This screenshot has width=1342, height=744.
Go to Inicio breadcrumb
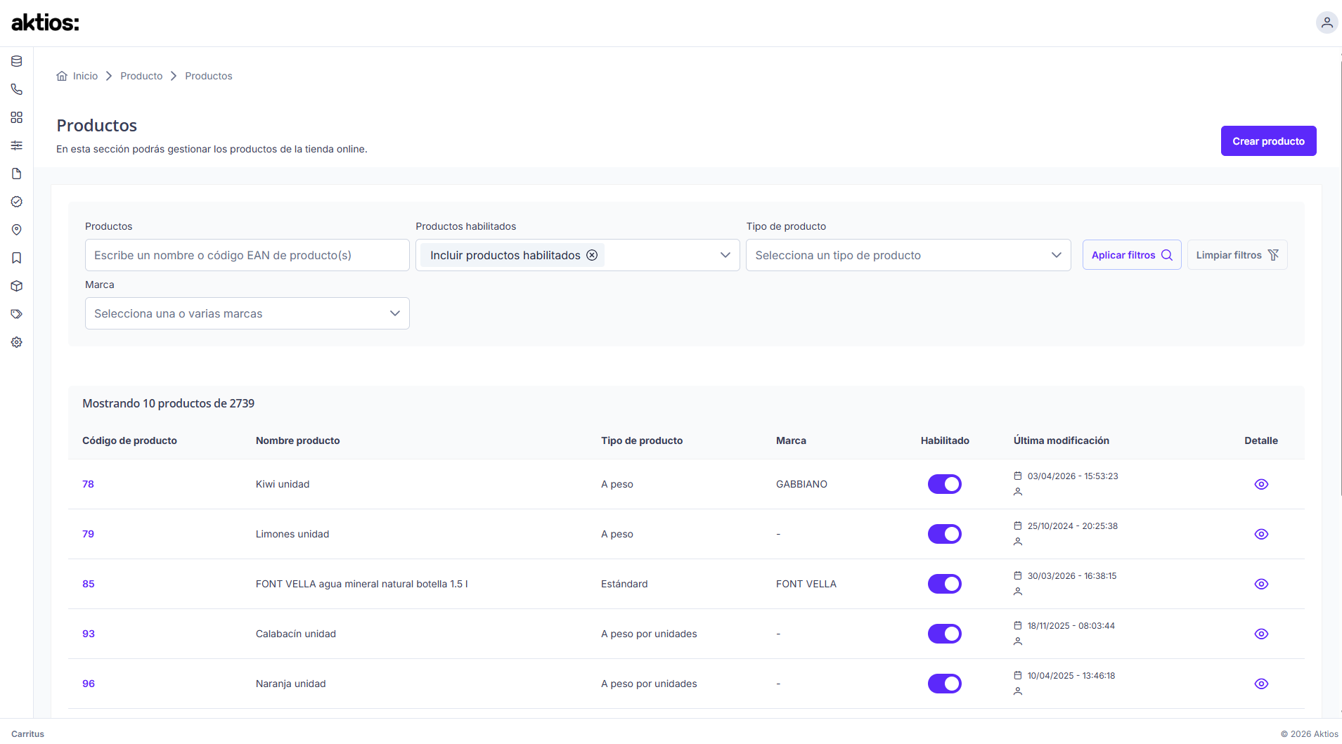coord(77,76)
